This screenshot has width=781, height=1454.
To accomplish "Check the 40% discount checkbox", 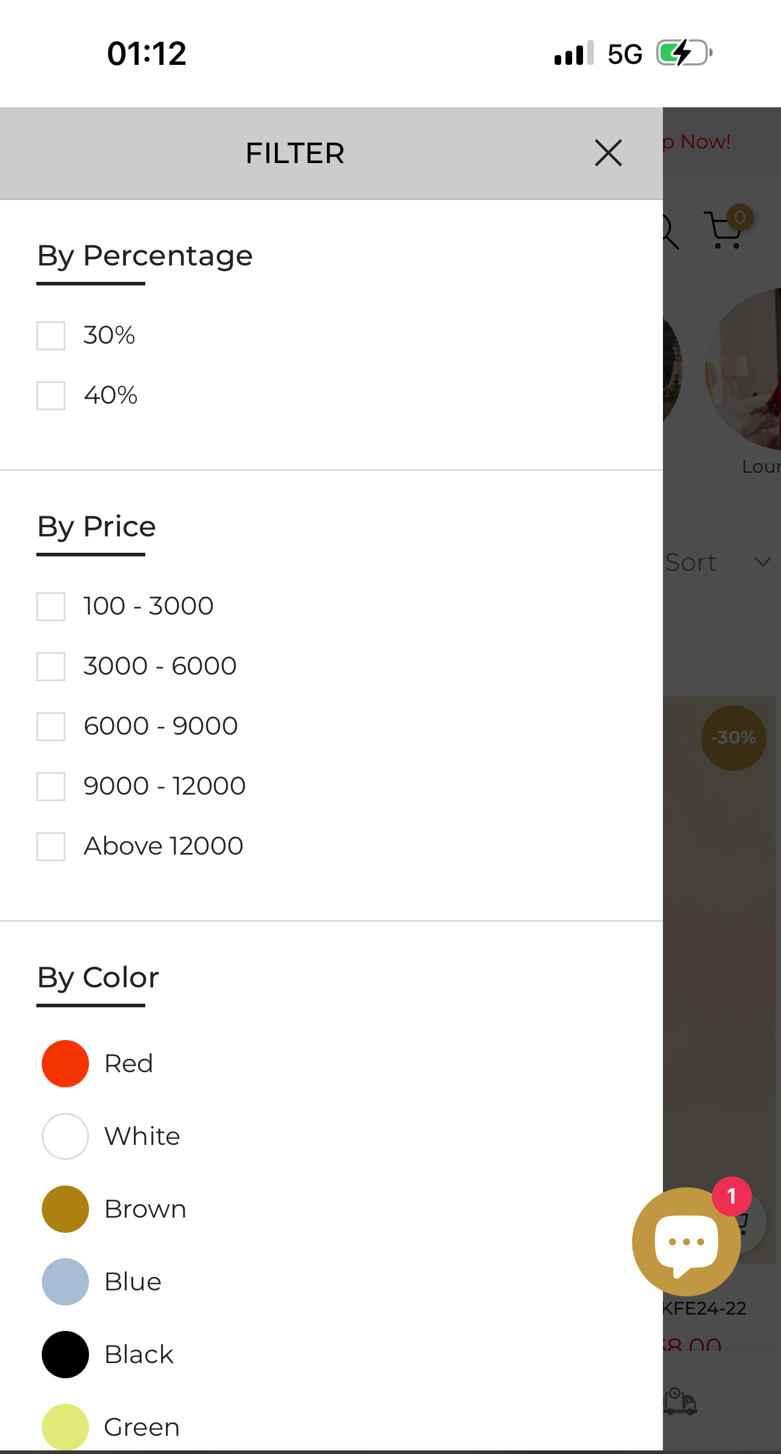I will coord(51,396).
